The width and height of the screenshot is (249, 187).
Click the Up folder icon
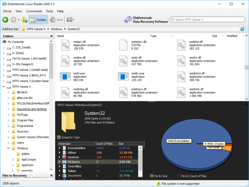pos(25,20)
